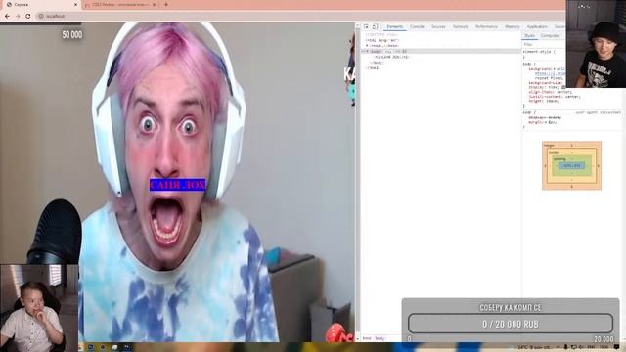This screenshot has width=626, height=352.
Task: Select html in the DOM breadcrumb
Action: (x=367, y=338)
